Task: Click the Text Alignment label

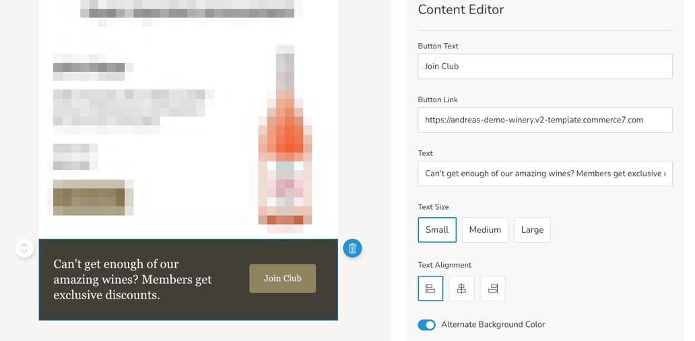Action: [444, 265]
